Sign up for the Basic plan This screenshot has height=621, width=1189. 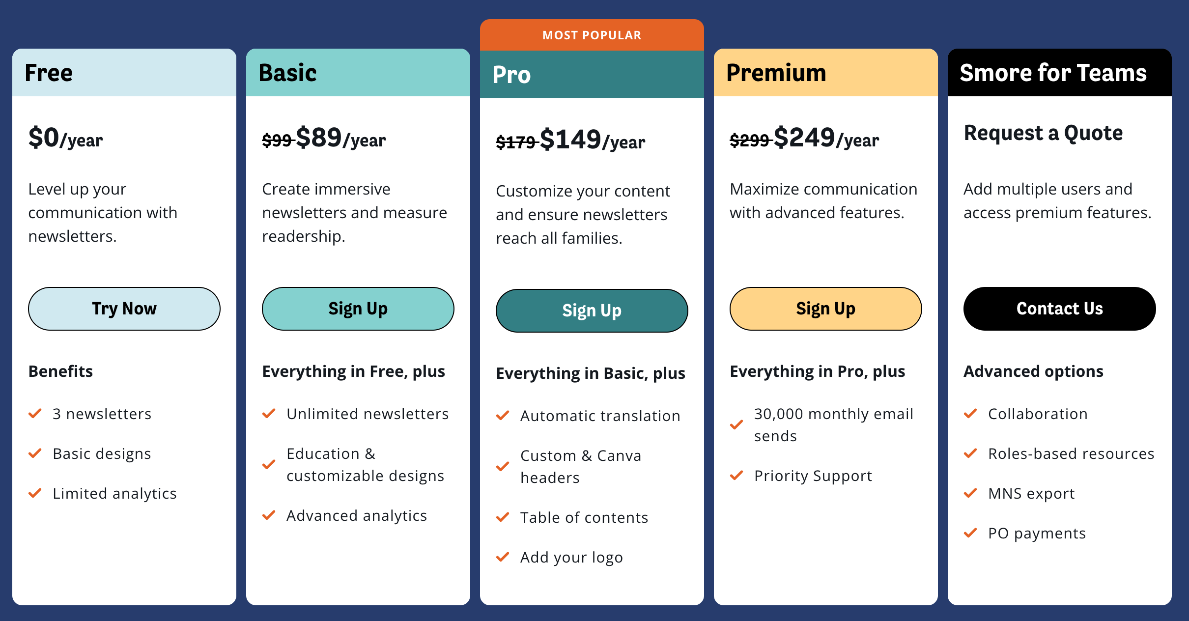pyautogui.click(x=358, y=309)
